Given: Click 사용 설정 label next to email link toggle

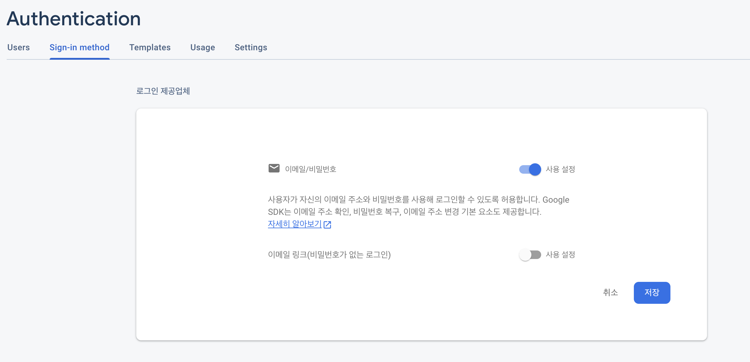Looking at the screenshot, I should coord(560,255).
